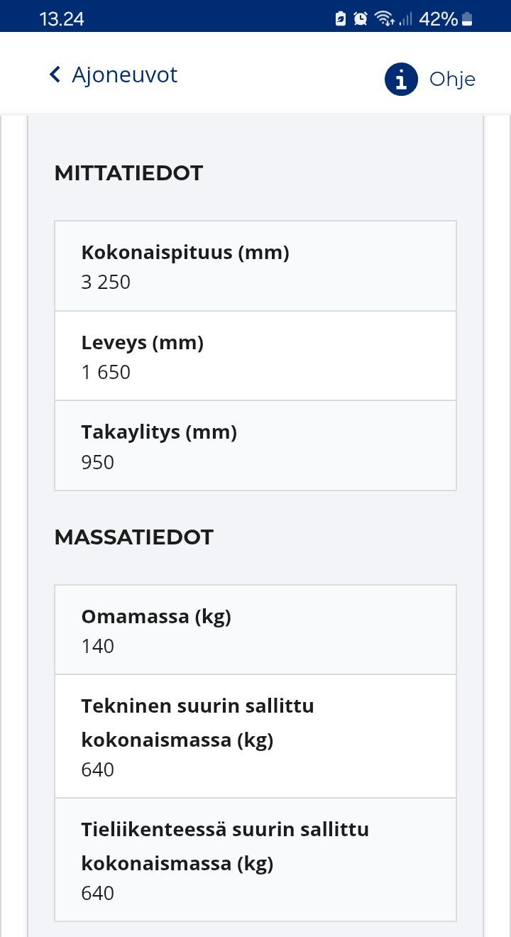This screenshot has height=937, width=511.
Task: Tap the mobile signal strength icon
Action: point(405,19)
